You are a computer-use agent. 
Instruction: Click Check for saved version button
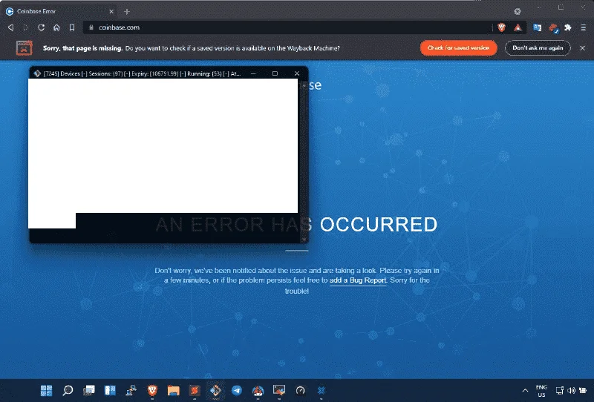[458, 47]
